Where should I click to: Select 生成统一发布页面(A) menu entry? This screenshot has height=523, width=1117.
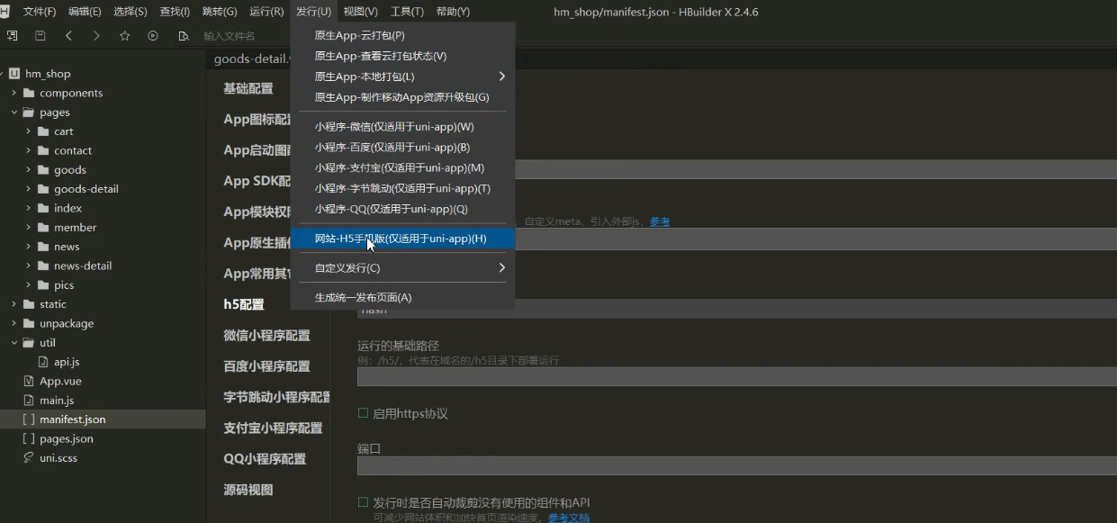tap(402, 297)
